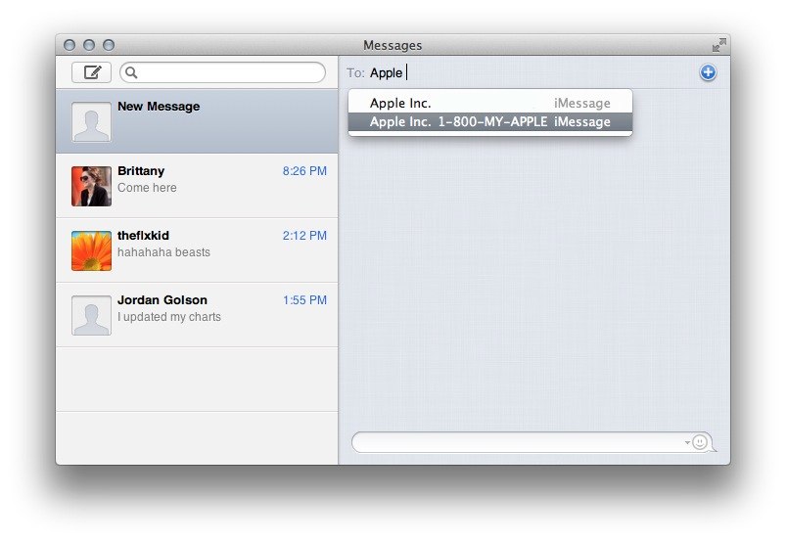Screen dimensions: 786x542
Task: Close the Messages window
Action: tap(69, 45)
